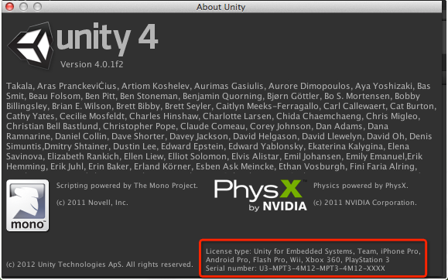Click the name Christian Bell Bastlund in credits

pyautogui.click(x=52, y=126)
